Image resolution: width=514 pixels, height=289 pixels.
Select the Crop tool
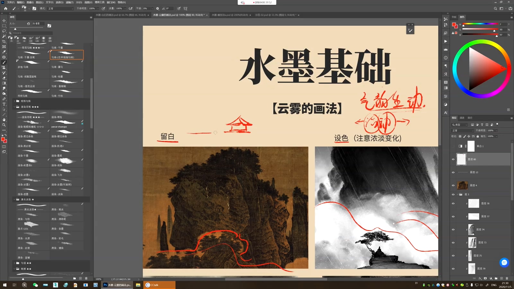point(4,41)
